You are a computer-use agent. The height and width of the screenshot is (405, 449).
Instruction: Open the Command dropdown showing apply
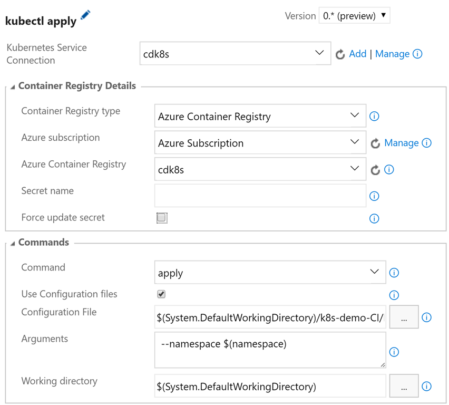click(270, 273)
